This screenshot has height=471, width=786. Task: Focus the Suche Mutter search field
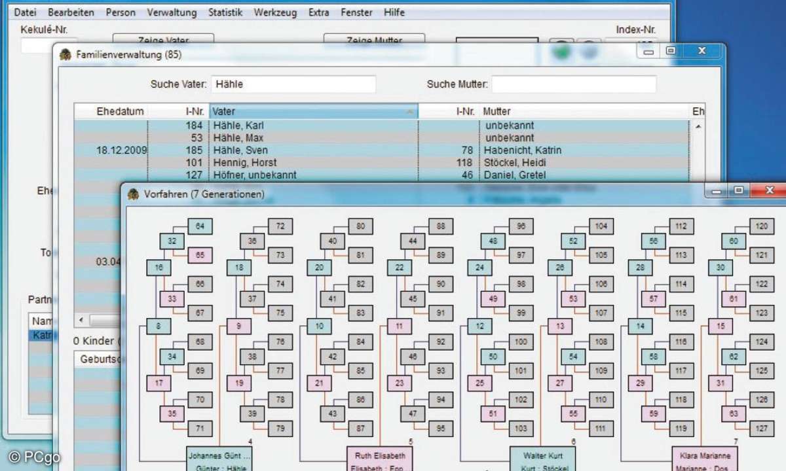coord(574,84)
